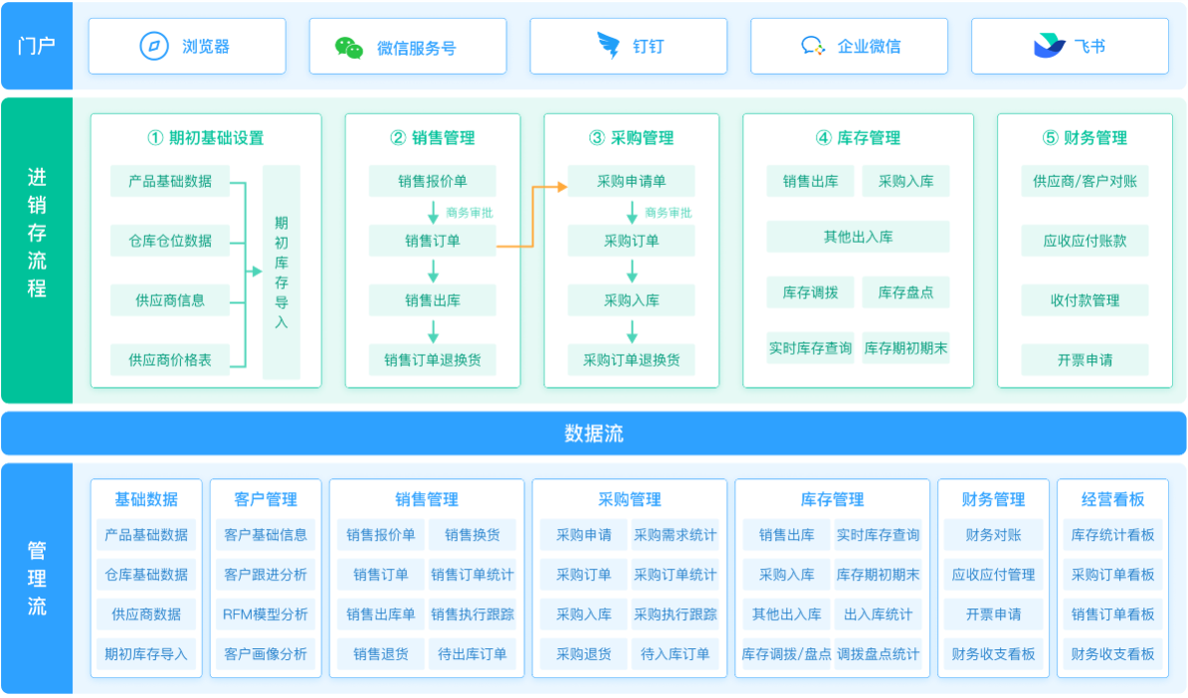Screen dimensions: 1188x698
Task: Click 销售订单退换货
Action: point(432,360)
